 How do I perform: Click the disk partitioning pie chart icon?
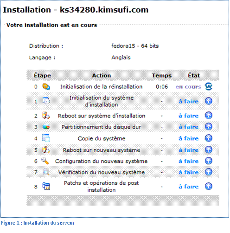pyautogui.click(x=46, y=127)
